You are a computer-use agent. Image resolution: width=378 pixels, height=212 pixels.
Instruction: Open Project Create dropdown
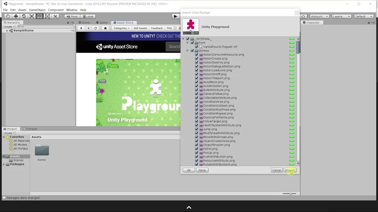9,133
